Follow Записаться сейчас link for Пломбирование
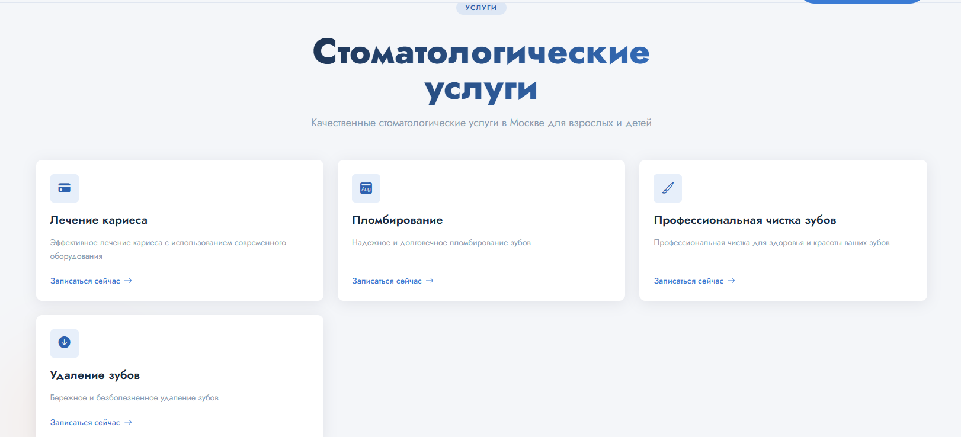Image resolution: width=961 pixels, height=437 pixels. click(387, 281)
